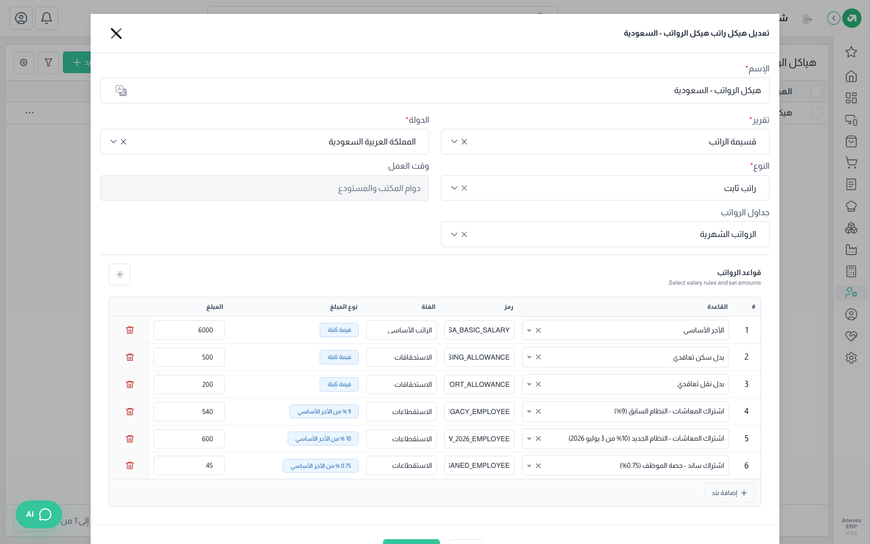The width and height of the screenshot is (870, 544).
Task: Click the translate icon in name field
Action: [121, 91]
